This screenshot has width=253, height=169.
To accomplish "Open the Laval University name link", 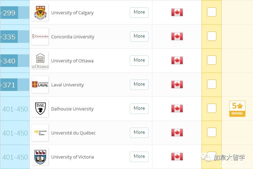I will tap(68, 85).
